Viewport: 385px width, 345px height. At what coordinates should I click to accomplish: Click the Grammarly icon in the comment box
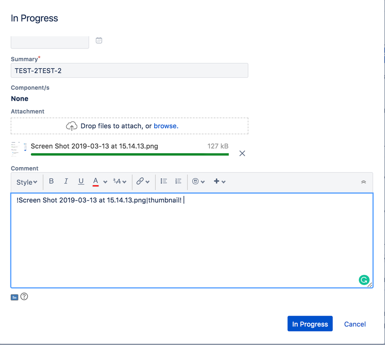tap(364, 280)
